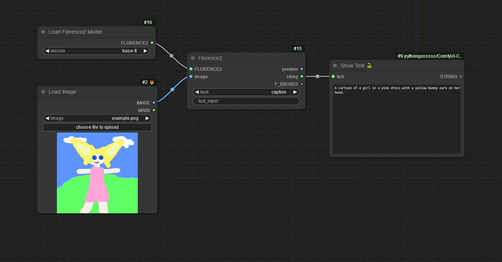Viewport: 502px width, 262px height.
Task: Click the text input port on Show Text
Action: [333, 76]
